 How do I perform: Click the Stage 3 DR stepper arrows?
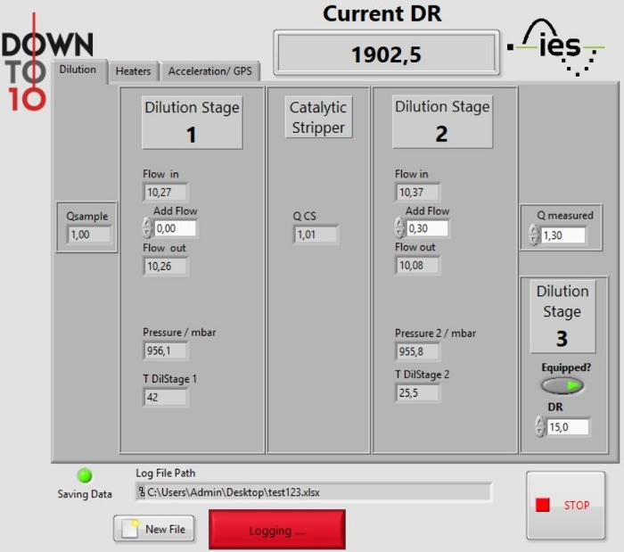(539, 426)
